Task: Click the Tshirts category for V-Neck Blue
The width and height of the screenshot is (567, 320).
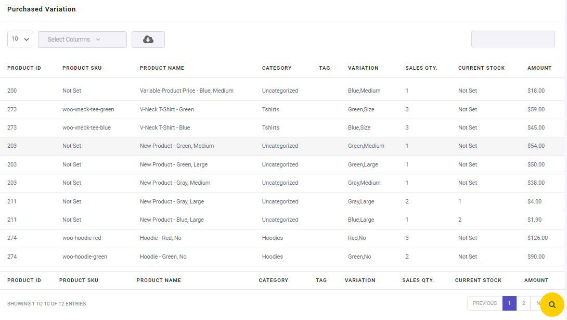Action: click(269, 127)
